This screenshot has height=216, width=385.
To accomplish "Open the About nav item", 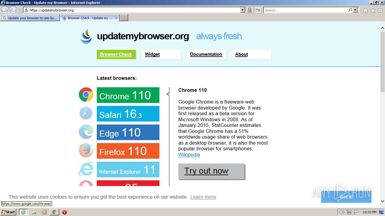I will (252, 54).
